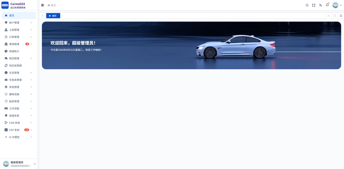Open the tab grid options icon

tap(341, 16)
